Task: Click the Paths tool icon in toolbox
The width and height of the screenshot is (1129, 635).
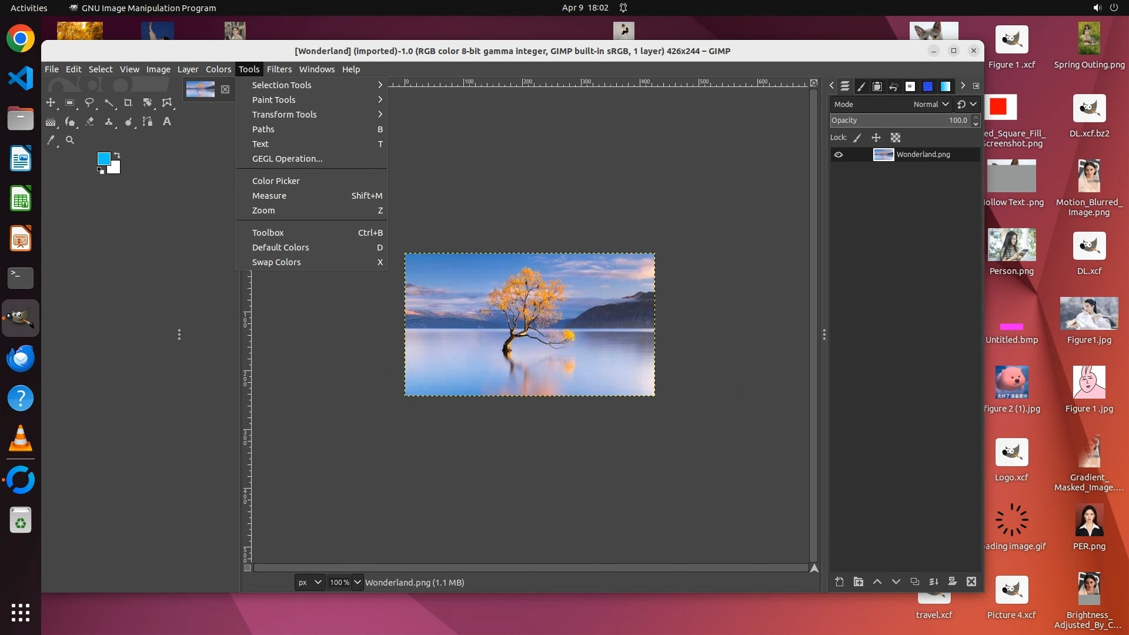Action: [148, 122]
